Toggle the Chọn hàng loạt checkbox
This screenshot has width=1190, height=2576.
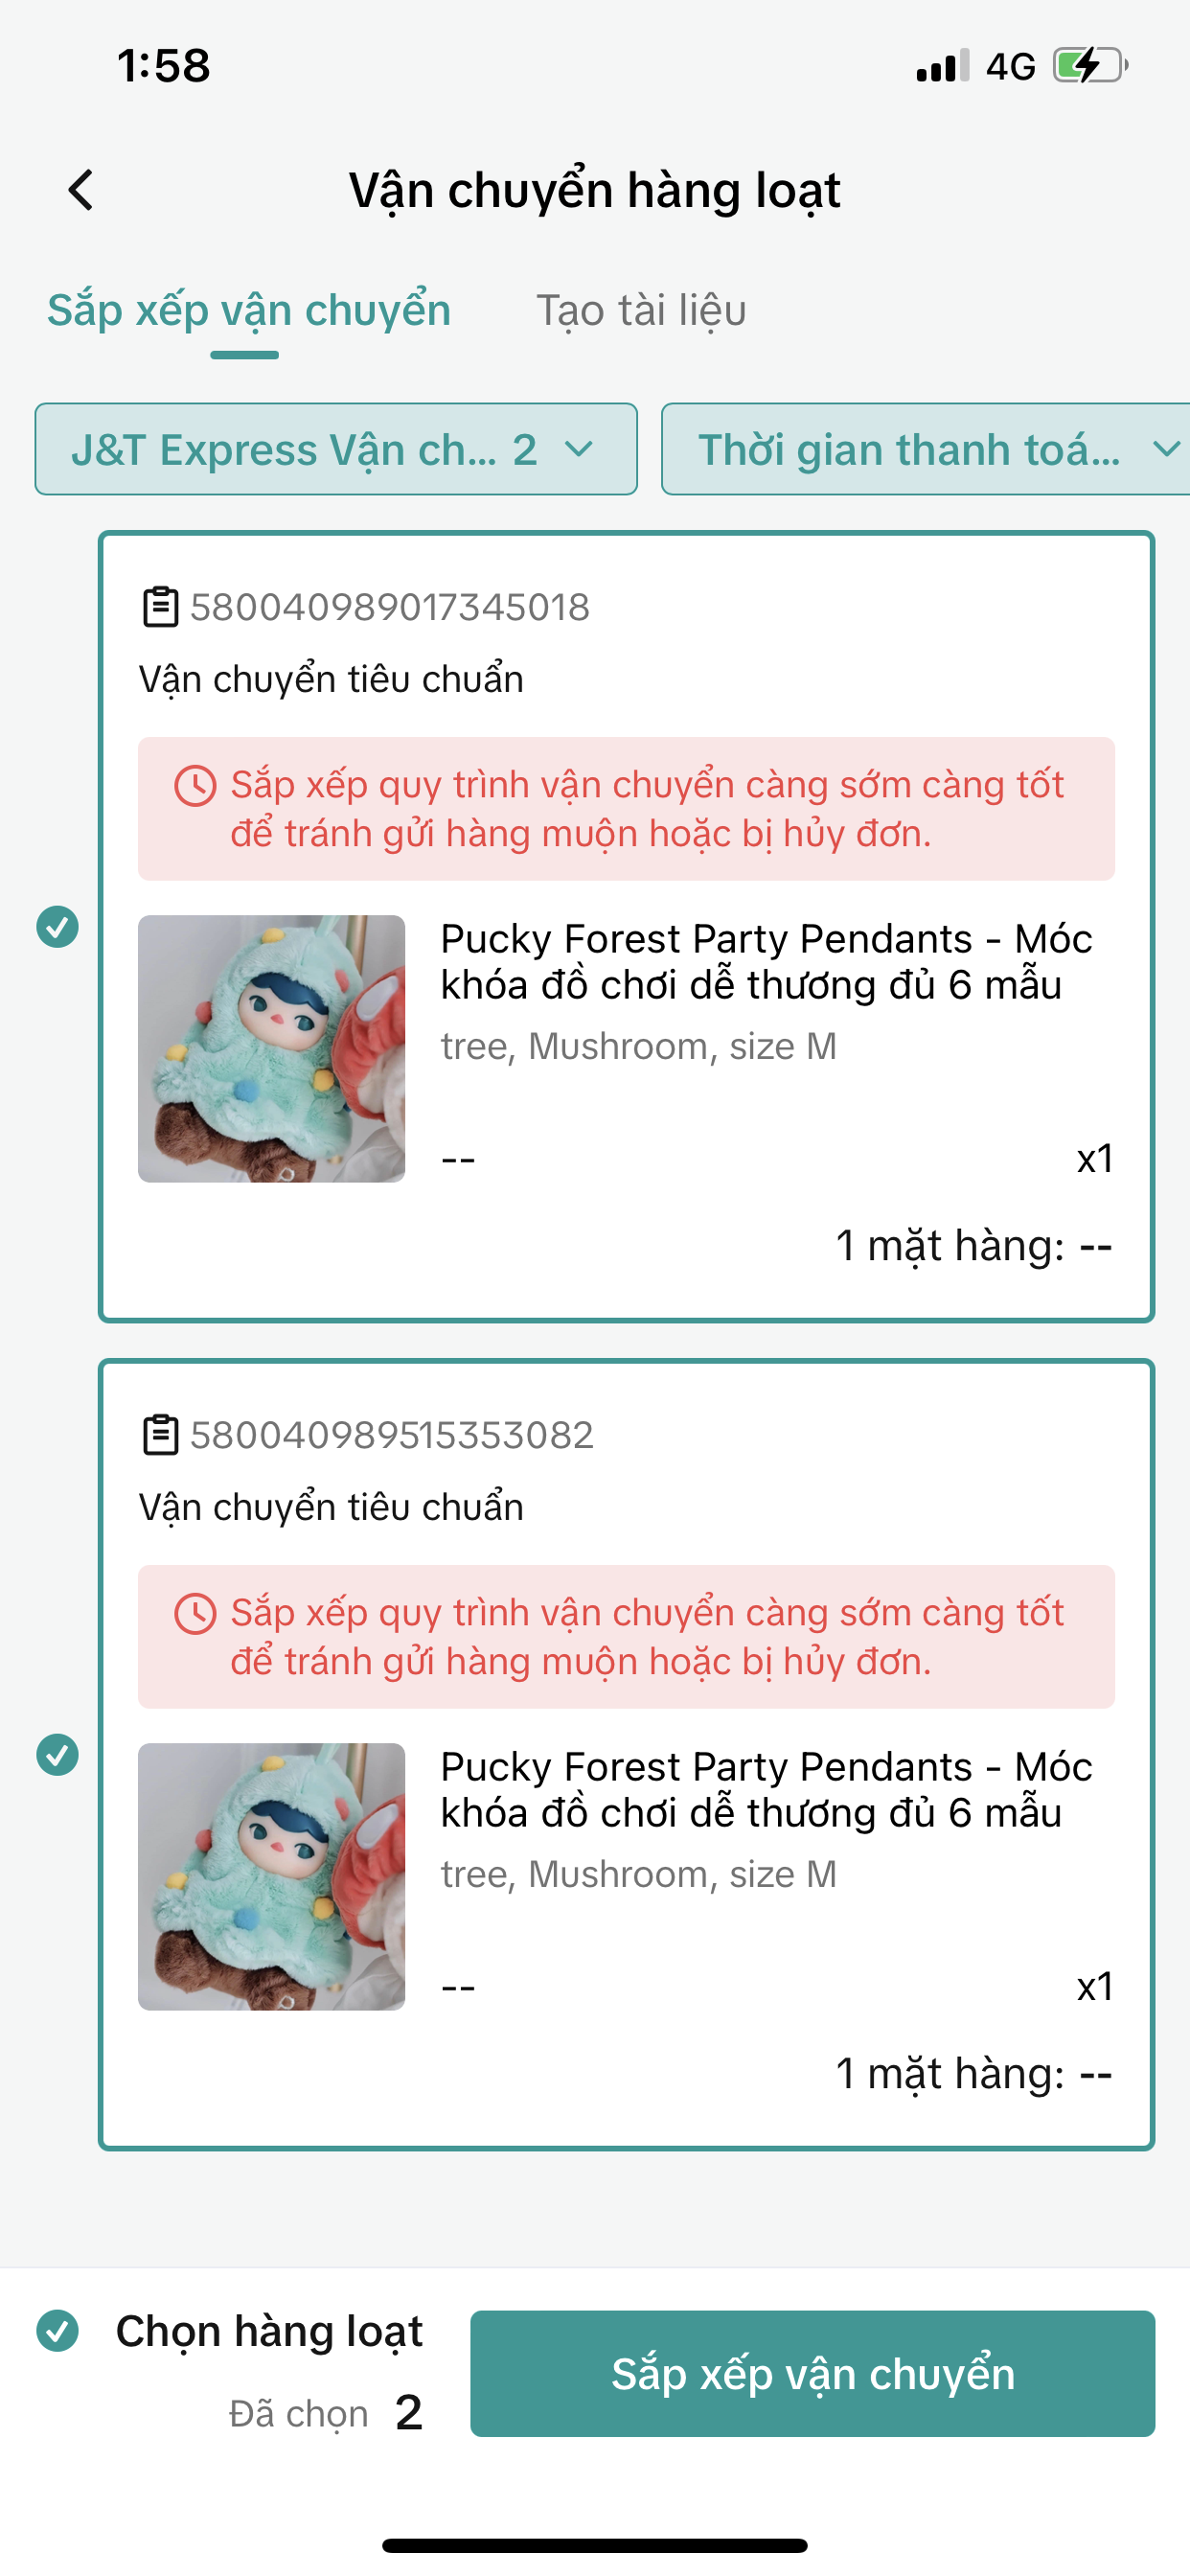tap(58, 2330)
